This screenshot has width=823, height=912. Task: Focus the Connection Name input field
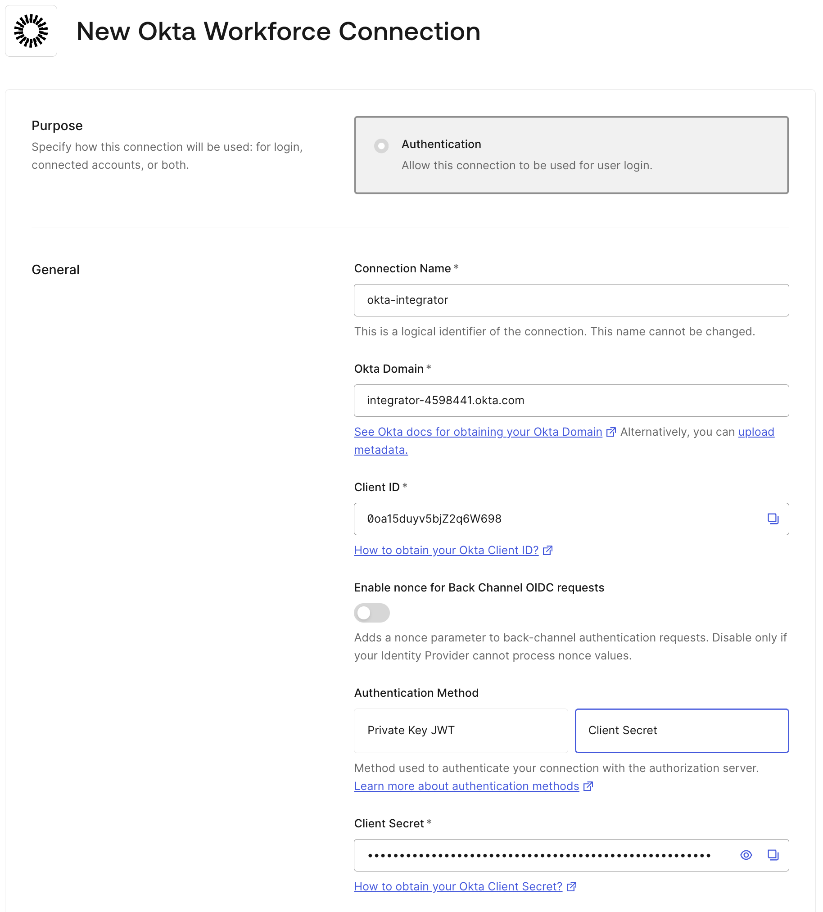(x=572, y=300)
